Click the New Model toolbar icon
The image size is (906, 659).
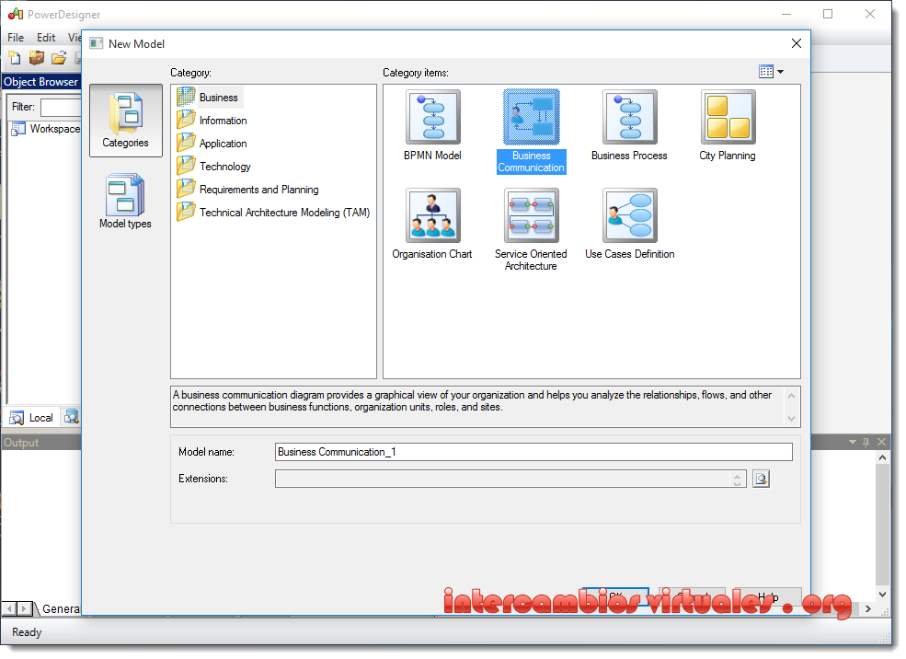coord(15,58)
